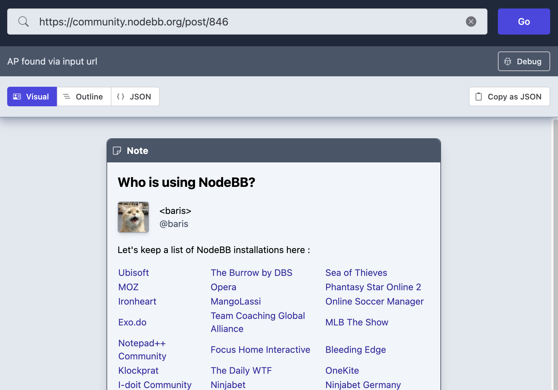Viewport: 558px width, 390px height.
Task: Open the Debug panel
Action: point(524,61)
